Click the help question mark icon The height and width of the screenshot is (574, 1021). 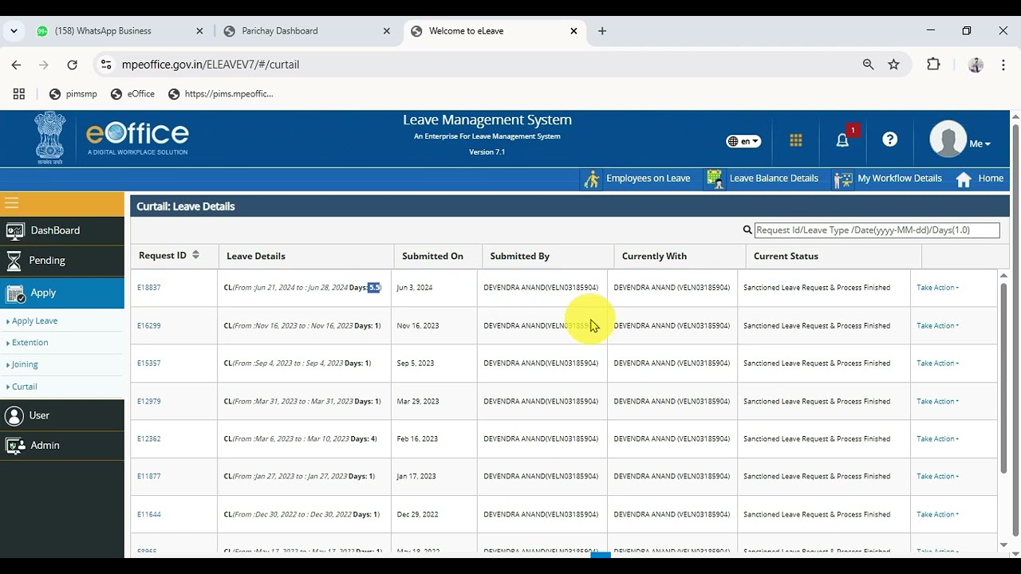point(890,140)
